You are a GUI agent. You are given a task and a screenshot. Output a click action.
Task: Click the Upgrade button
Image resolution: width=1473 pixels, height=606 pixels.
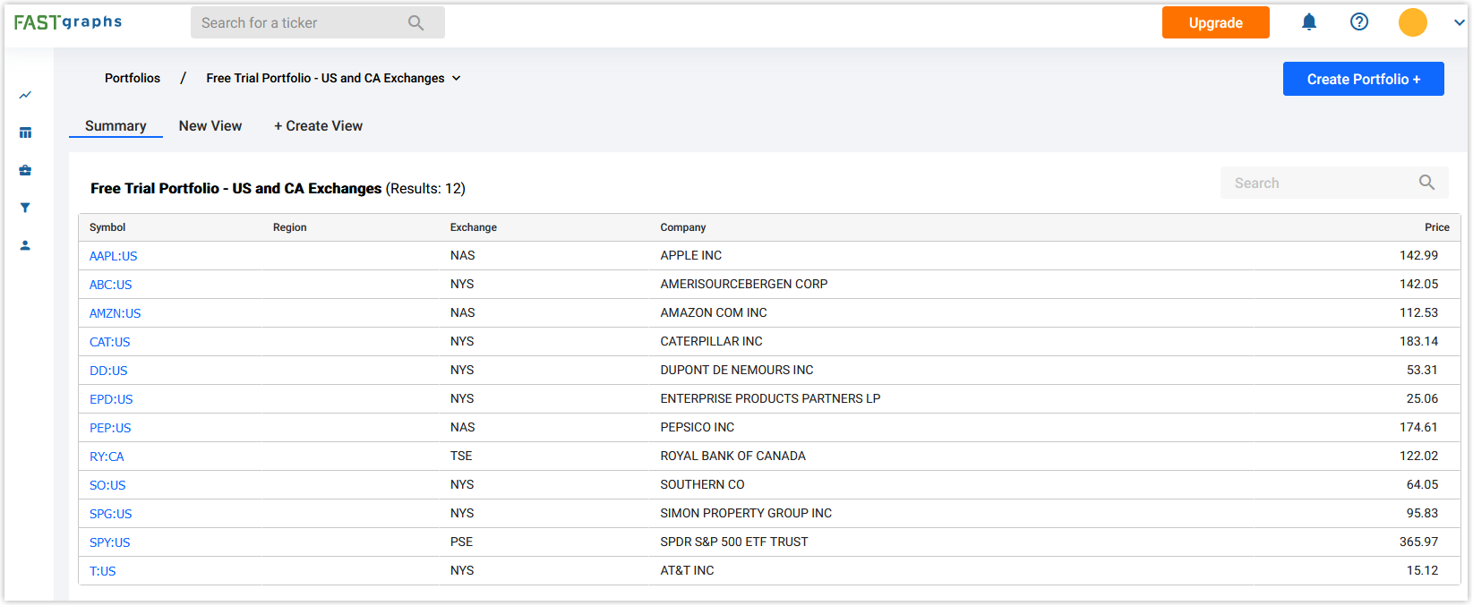click(x=1216, y=22)
